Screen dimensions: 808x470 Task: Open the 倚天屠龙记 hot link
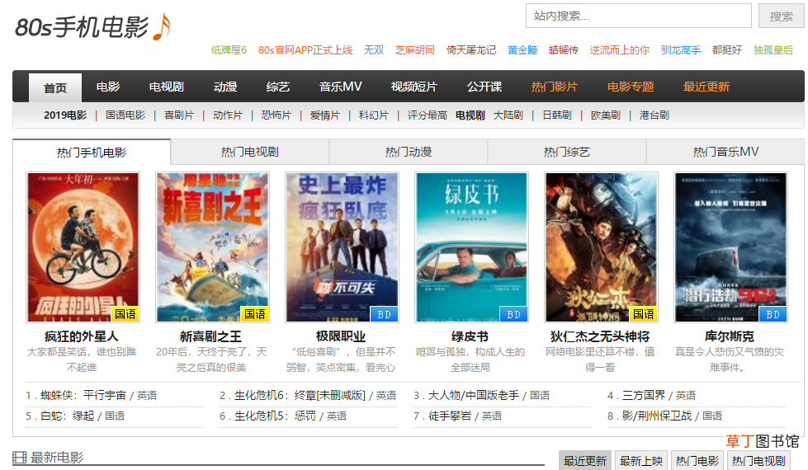[471, 50]
